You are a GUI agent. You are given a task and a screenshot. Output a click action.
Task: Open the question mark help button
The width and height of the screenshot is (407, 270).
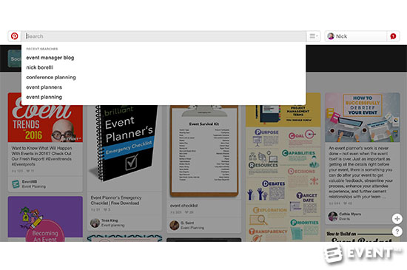click(397, 232)
